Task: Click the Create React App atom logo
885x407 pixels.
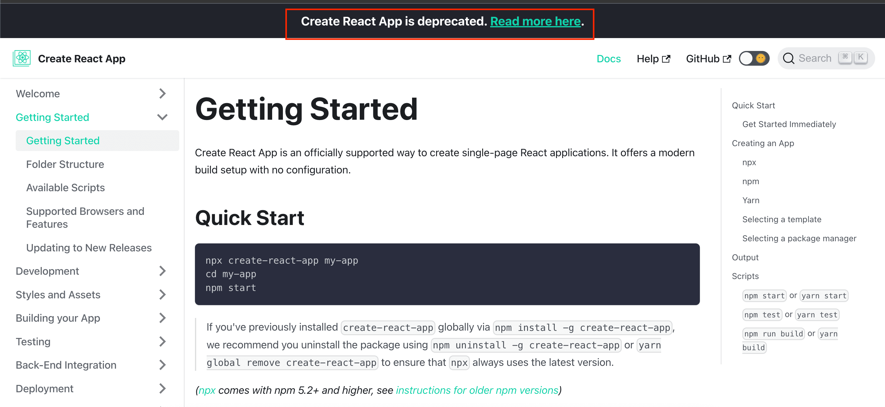Action: coord(22,58)
